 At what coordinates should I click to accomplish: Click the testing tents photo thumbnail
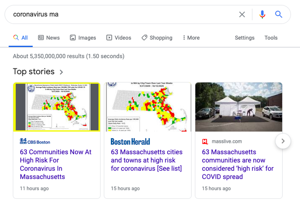(239, 107)
